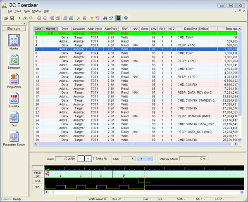Select the highlighted green line 1 row
Image resolution: width=248 pixels, height=202 pixels.
(x=136, y=33)
